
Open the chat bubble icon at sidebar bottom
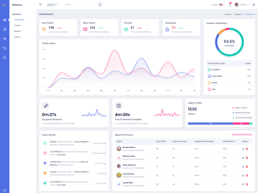5,190
